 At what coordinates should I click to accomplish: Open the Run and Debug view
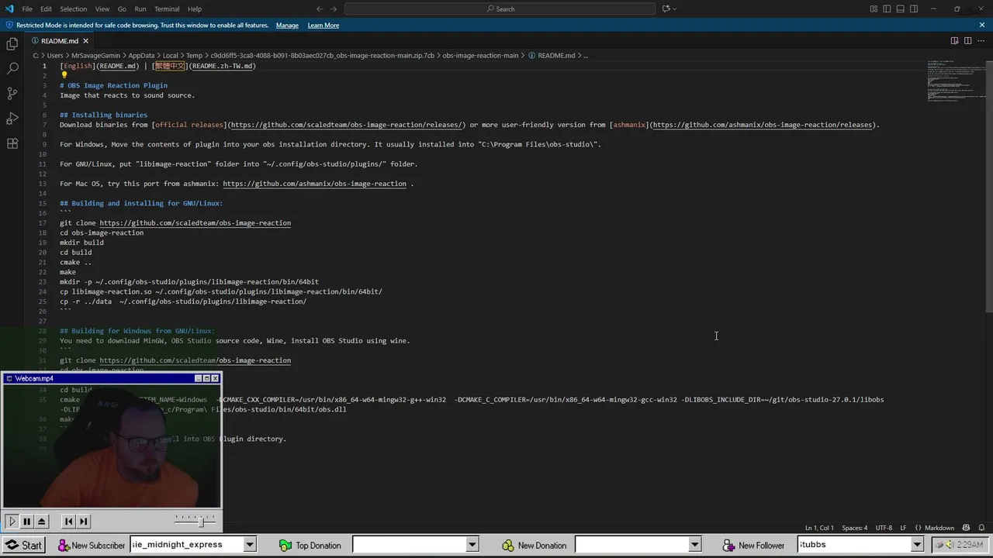coord(12,119)
